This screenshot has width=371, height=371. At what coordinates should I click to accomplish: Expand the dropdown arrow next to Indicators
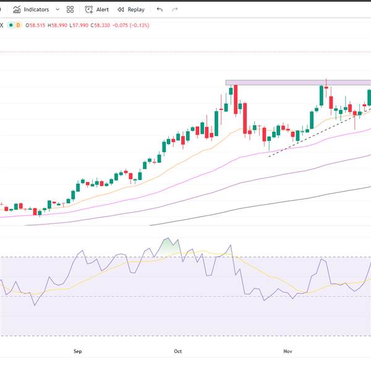click(x=58, y=9)
